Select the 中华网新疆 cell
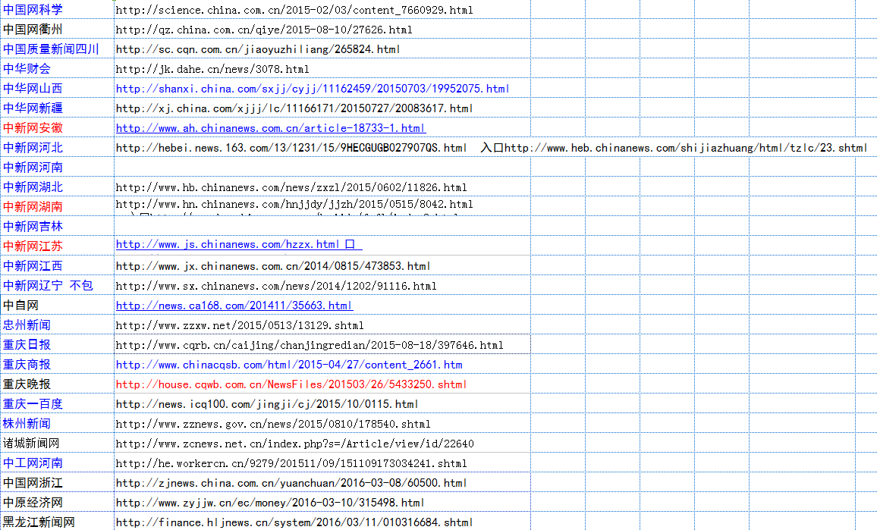Viewport: 877px width, 530px height. [57, 108]
